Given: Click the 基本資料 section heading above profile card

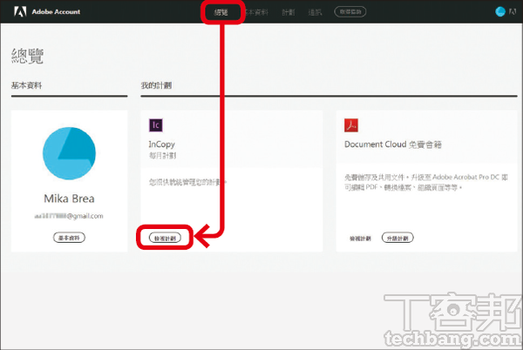Looking at the screenshot, I should tap(27, 85).
